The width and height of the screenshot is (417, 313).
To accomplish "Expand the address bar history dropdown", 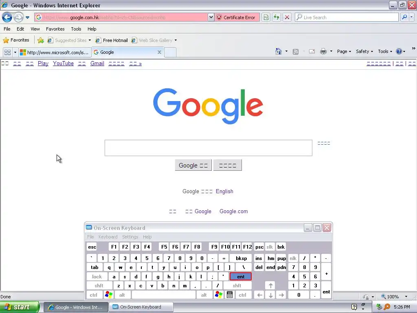I will 211,17.
